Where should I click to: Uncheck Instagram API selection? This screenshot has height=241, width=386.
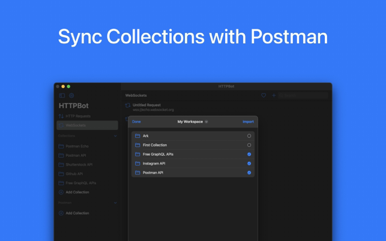point(249,164)
